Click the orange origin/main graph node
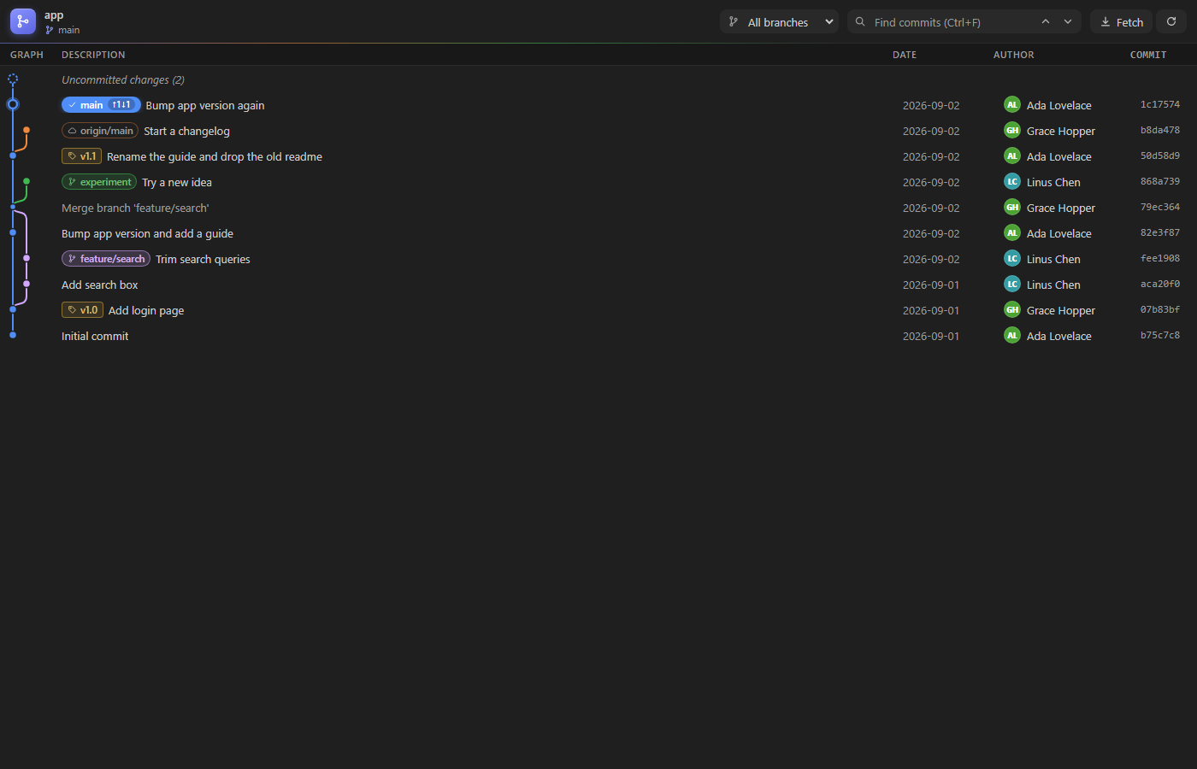 pyautogui.click(x=27, y=130)
